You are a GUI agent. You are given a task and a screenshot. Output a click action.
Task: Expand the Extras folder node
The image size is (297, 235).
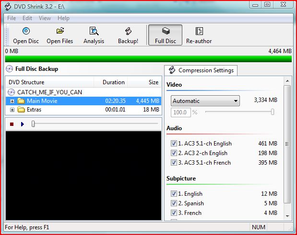[x=12, y=110]
